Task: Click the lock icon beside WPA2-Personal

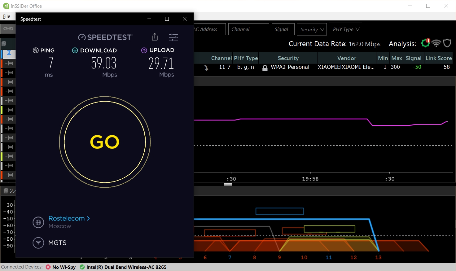Action: [265, 68]
